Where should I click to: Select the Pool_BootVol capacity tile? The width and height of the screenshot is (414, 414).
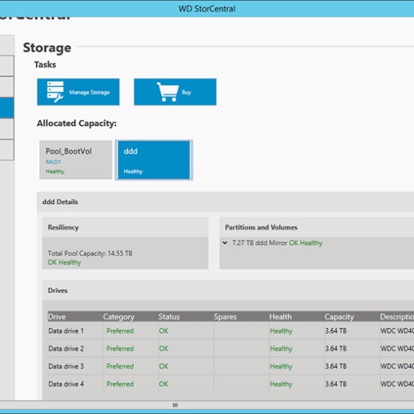(76, 160)
